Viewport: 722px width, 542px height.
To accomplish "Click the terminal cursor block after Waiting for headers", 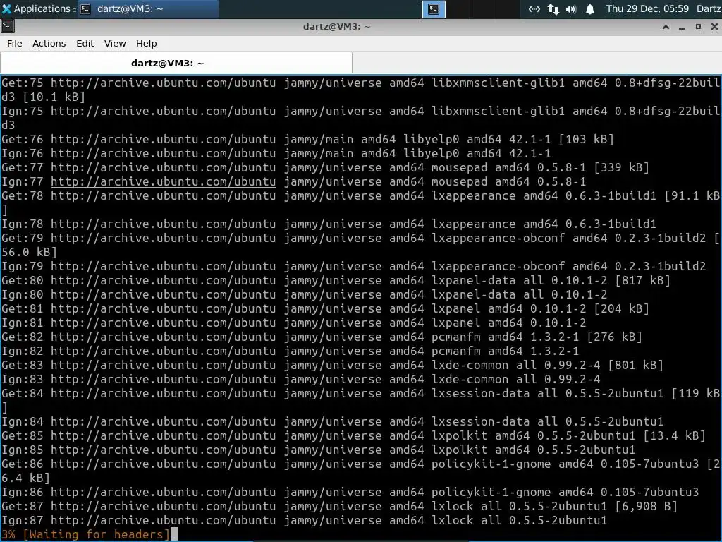I will click(x=173, y=535).
